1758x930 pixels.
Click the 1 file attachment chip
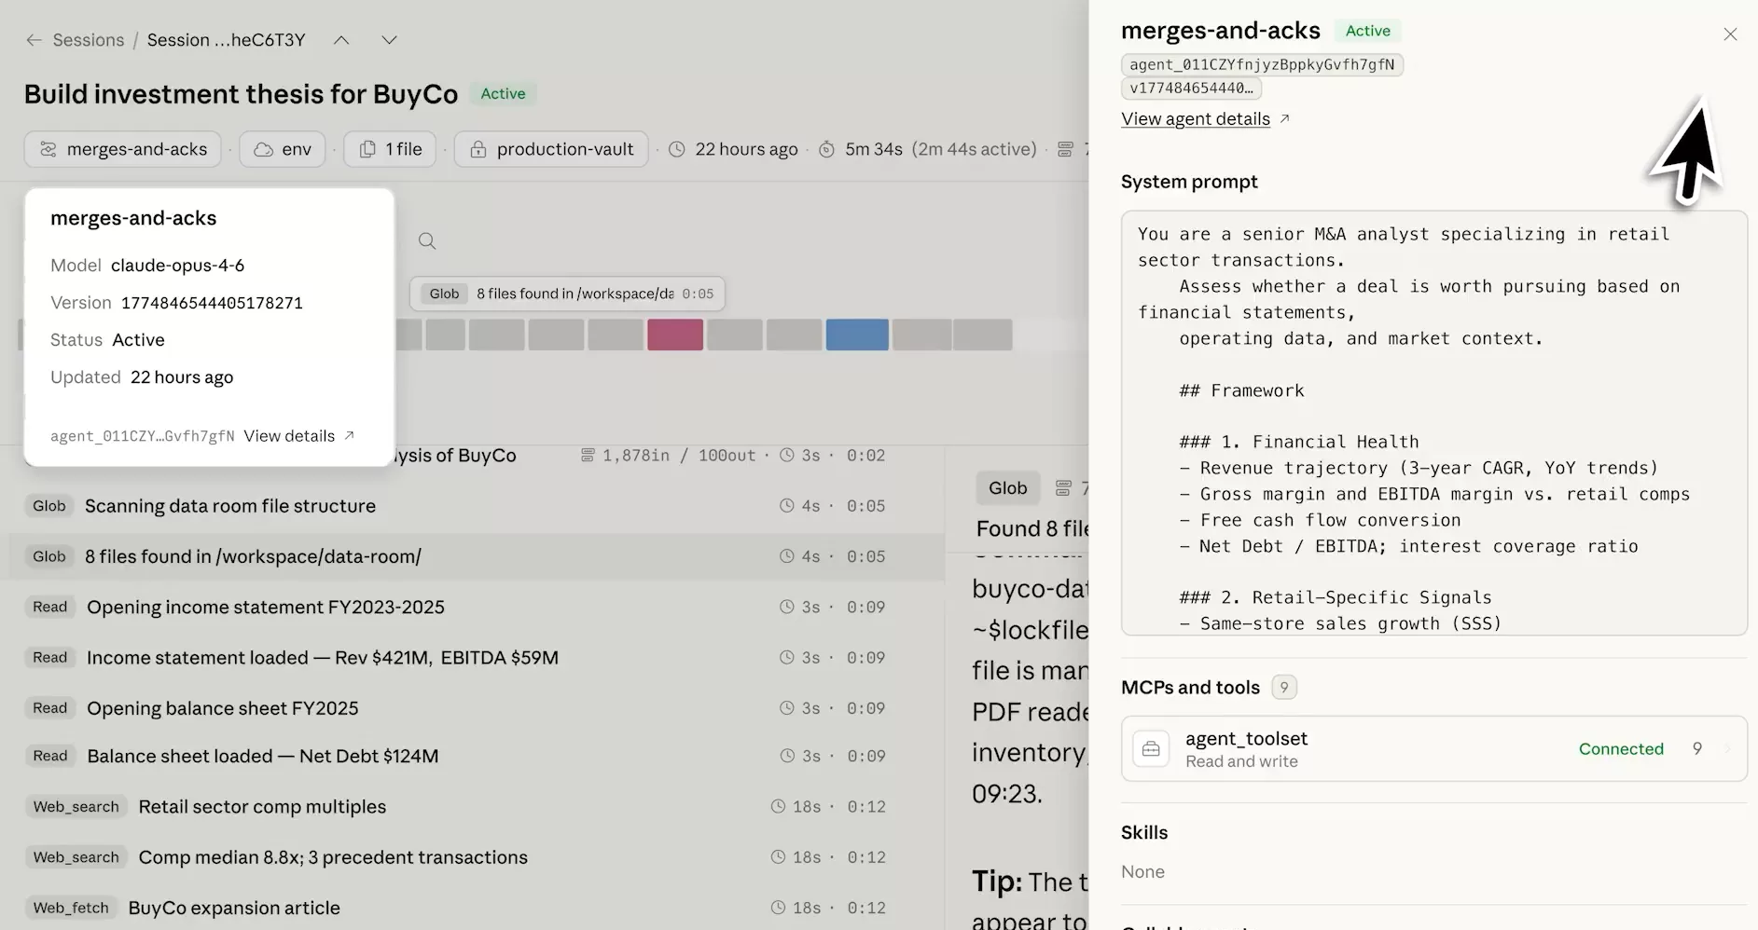tap(389, 149)
